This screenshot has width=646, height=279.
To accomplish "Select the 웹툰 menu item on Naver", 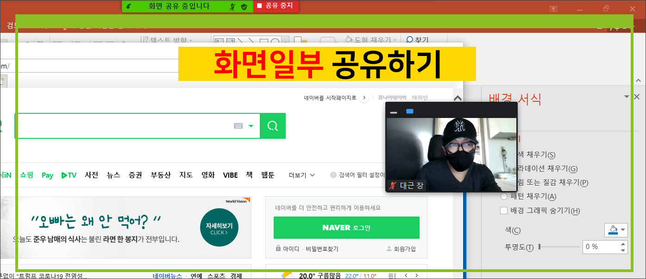I will pyautogui.click(x=268, y=175).
